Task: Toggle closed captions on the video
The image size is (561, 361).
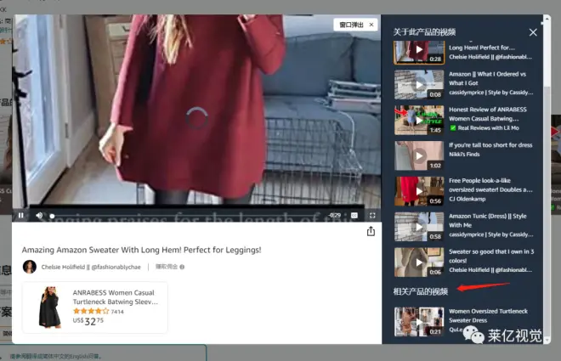Action: [x=354, y=216]
